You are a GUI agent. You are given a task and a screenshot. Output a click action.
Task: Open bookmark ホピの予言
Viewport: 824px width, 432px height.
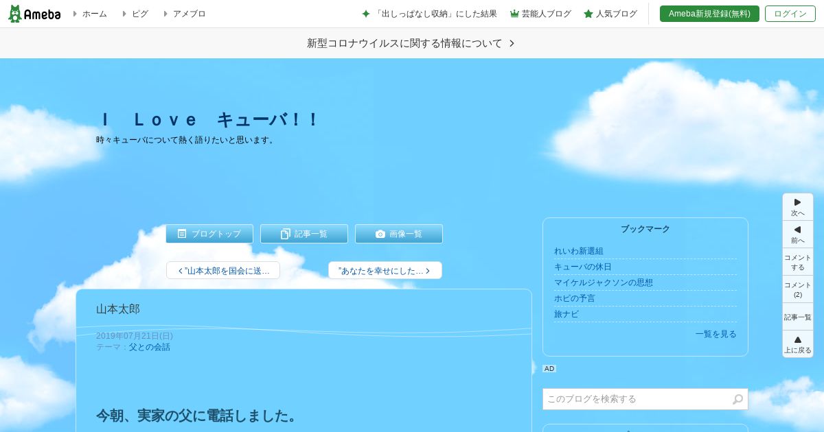click(x=575, y=298)
